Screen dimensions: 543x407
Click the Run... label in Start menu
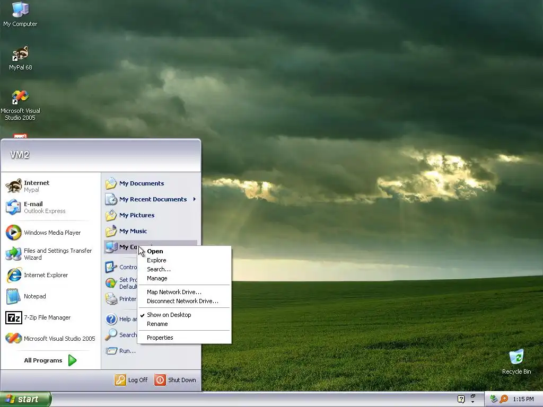[127, 351]
